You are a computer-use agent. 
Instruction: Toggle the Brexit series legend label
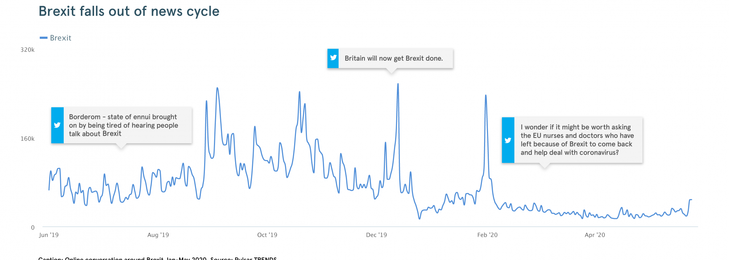pos(61,38)
